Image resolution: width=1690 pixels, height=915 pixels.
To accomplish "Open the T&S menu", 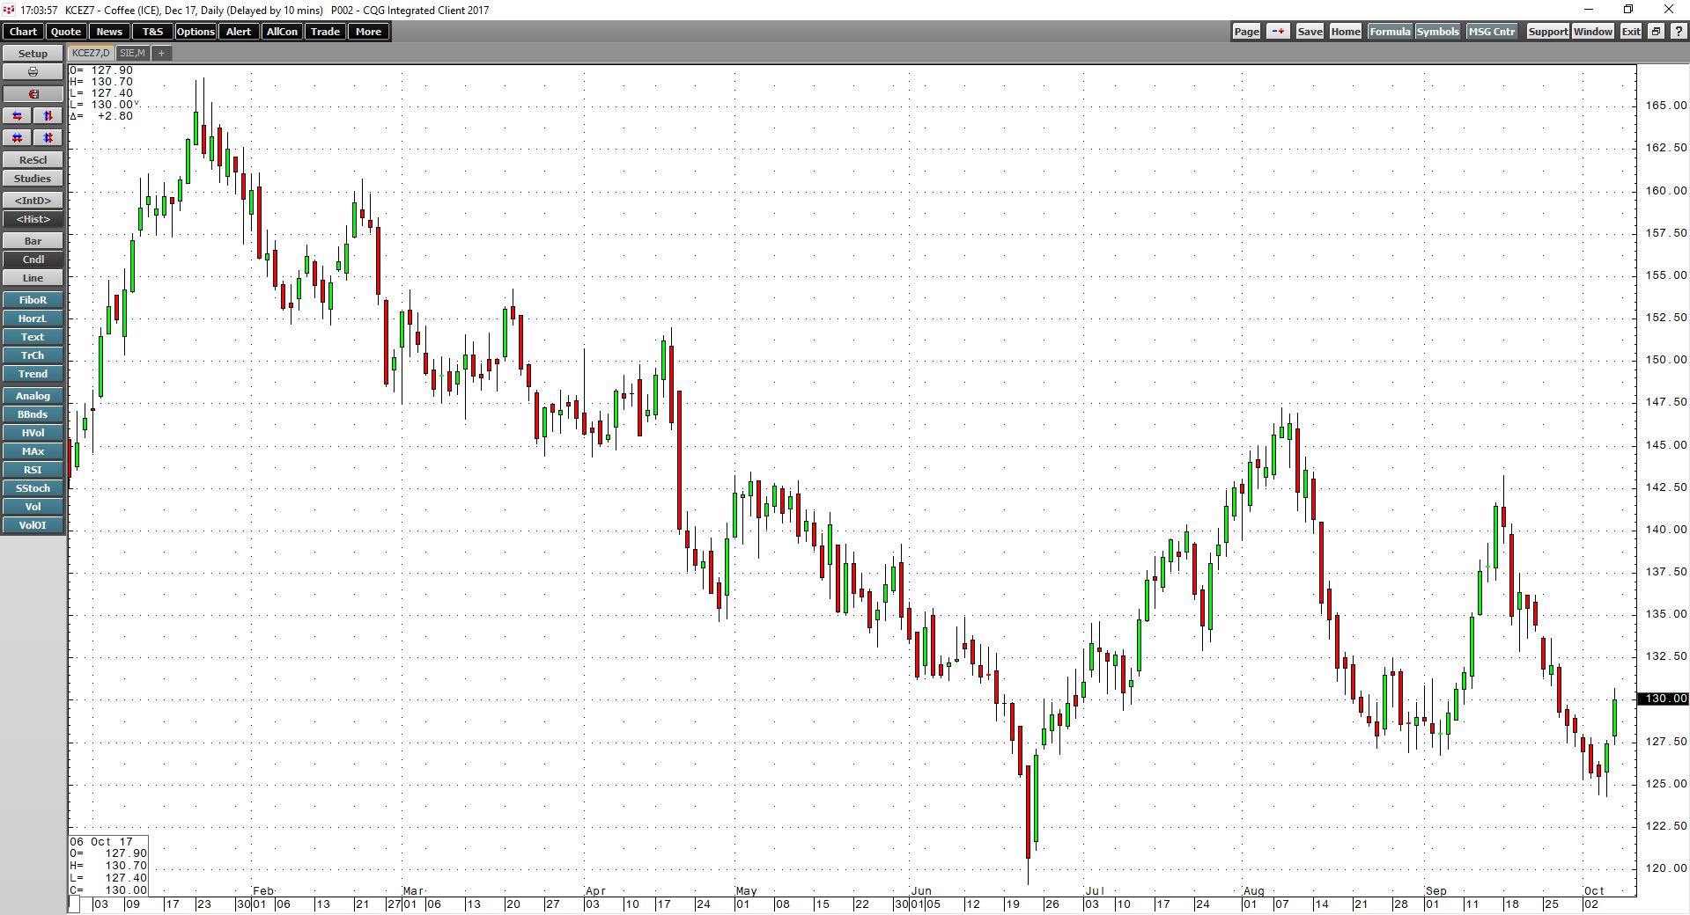I will [152, 32].
